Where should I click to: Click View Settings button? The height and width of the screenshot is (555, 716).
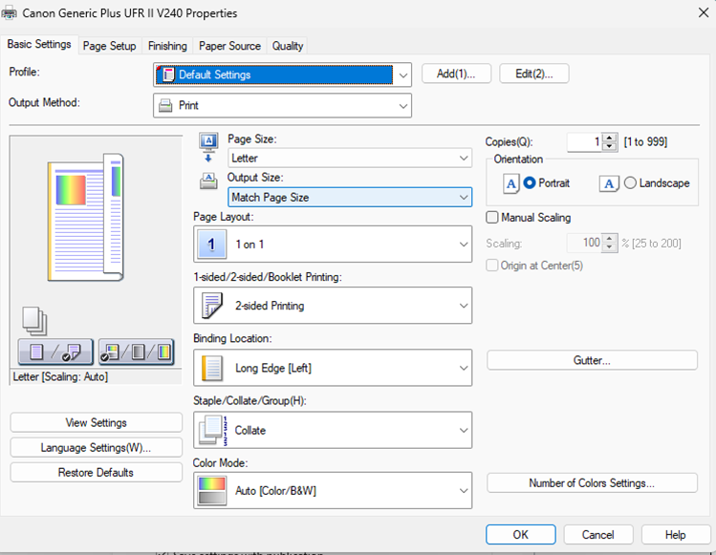coord(96,422)
